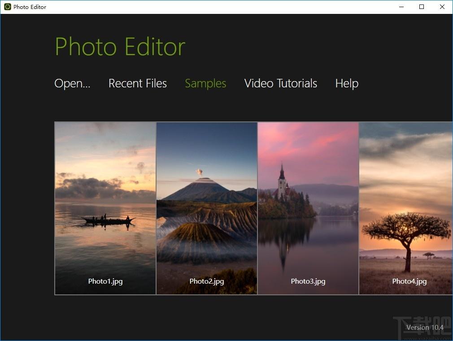
Task: Maximize the Photo Editor window
Action: click(422, 7)
